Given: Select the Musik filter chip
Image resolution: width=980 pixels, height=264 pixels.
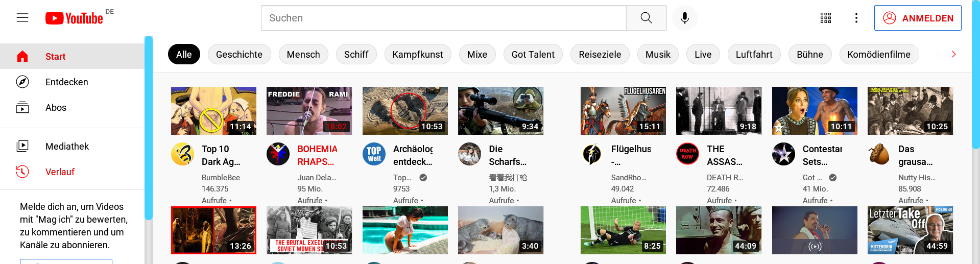Looking at the screenshot, I should (658, 54).
